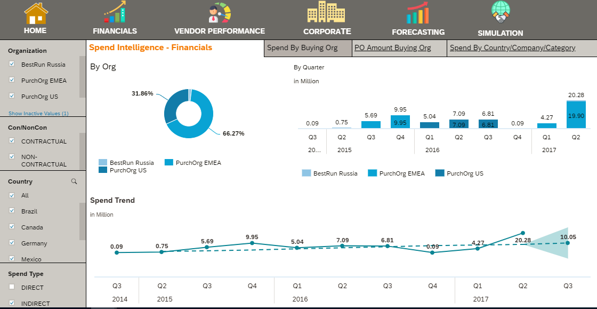597x309 pixels.
Task: Toggle the Brazil country checkbox
Action: coord(12,211)
